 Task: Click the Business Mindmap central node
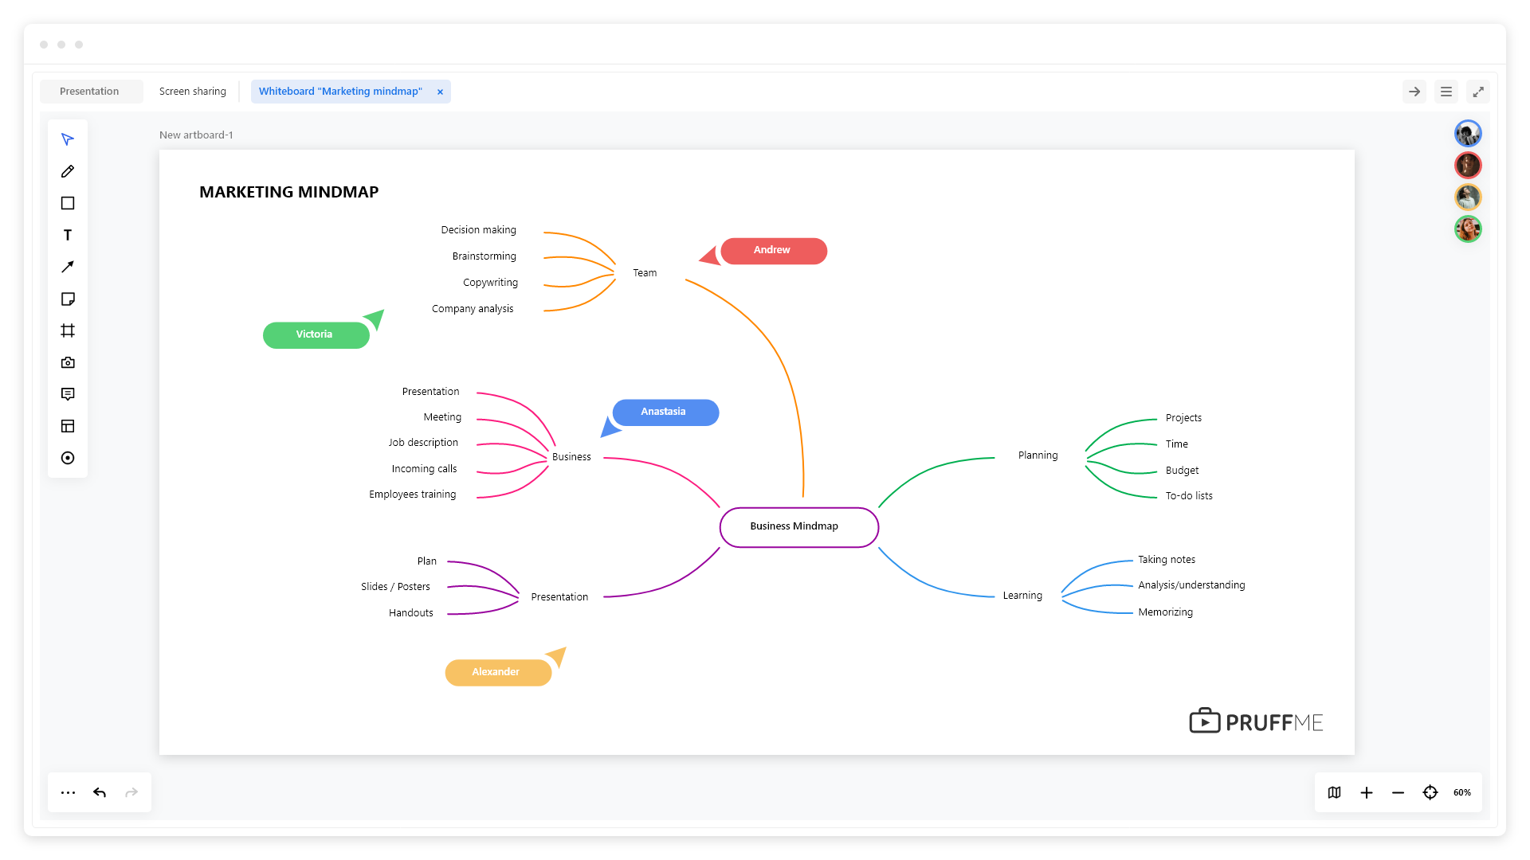tap(798, 526)
